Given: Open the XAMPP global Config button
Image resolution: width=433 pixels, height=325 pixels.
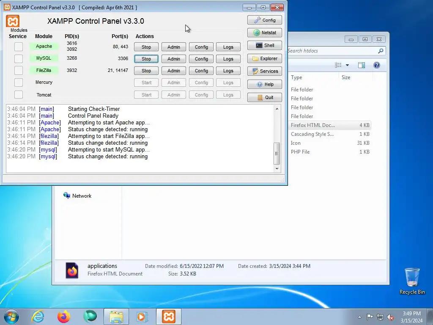Looking at the screenshot, I should tap(265, 20).
